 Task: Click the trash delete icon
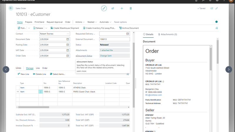click(131, 9)
